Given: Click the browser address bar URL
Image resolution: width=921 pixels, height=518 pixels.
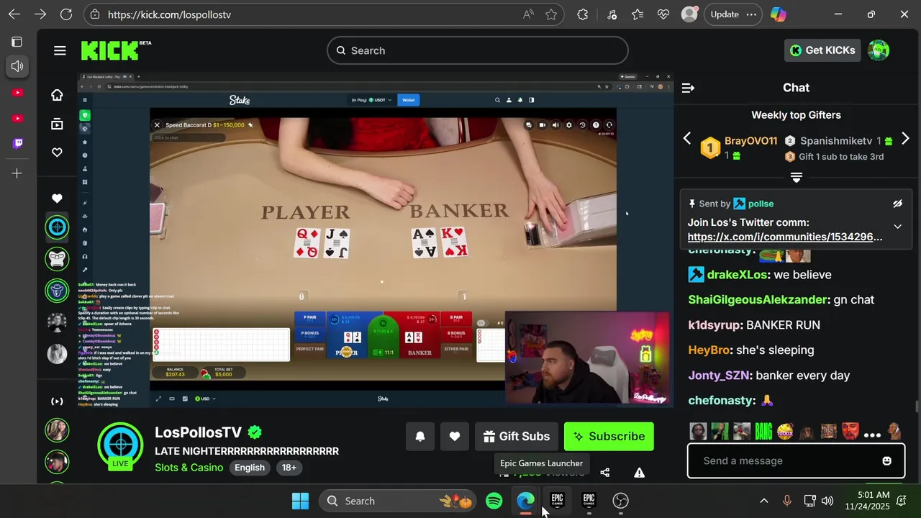Looking at the screenshot, I should pos(169,14).
